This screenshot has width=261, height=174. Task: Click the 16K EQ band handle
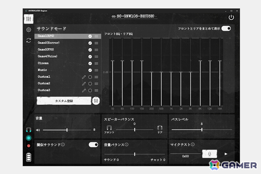tap(220, 61)
